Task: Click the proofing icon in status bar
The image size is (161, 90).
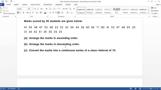Action: (x=19, y=88)
